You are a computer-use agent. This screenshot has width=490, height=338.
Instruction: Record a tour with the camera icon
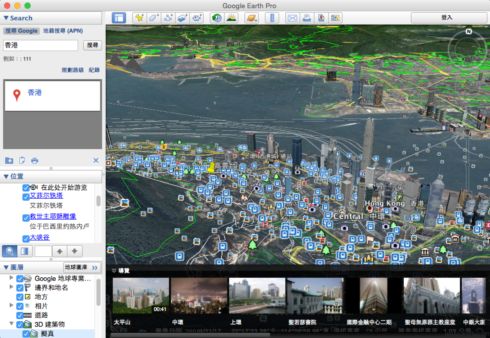tap(197, 18)
